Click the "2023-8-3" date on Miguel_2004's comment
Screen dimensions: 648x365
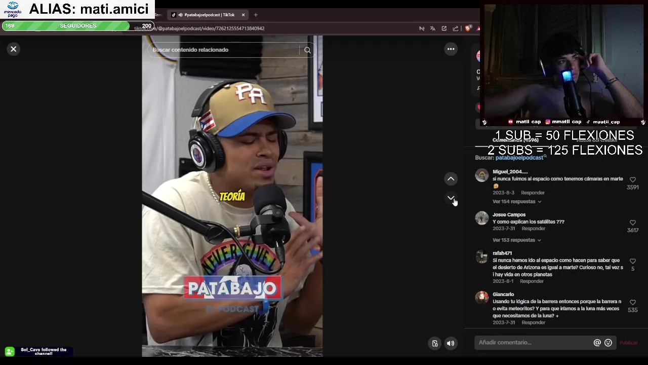(503, 193)
